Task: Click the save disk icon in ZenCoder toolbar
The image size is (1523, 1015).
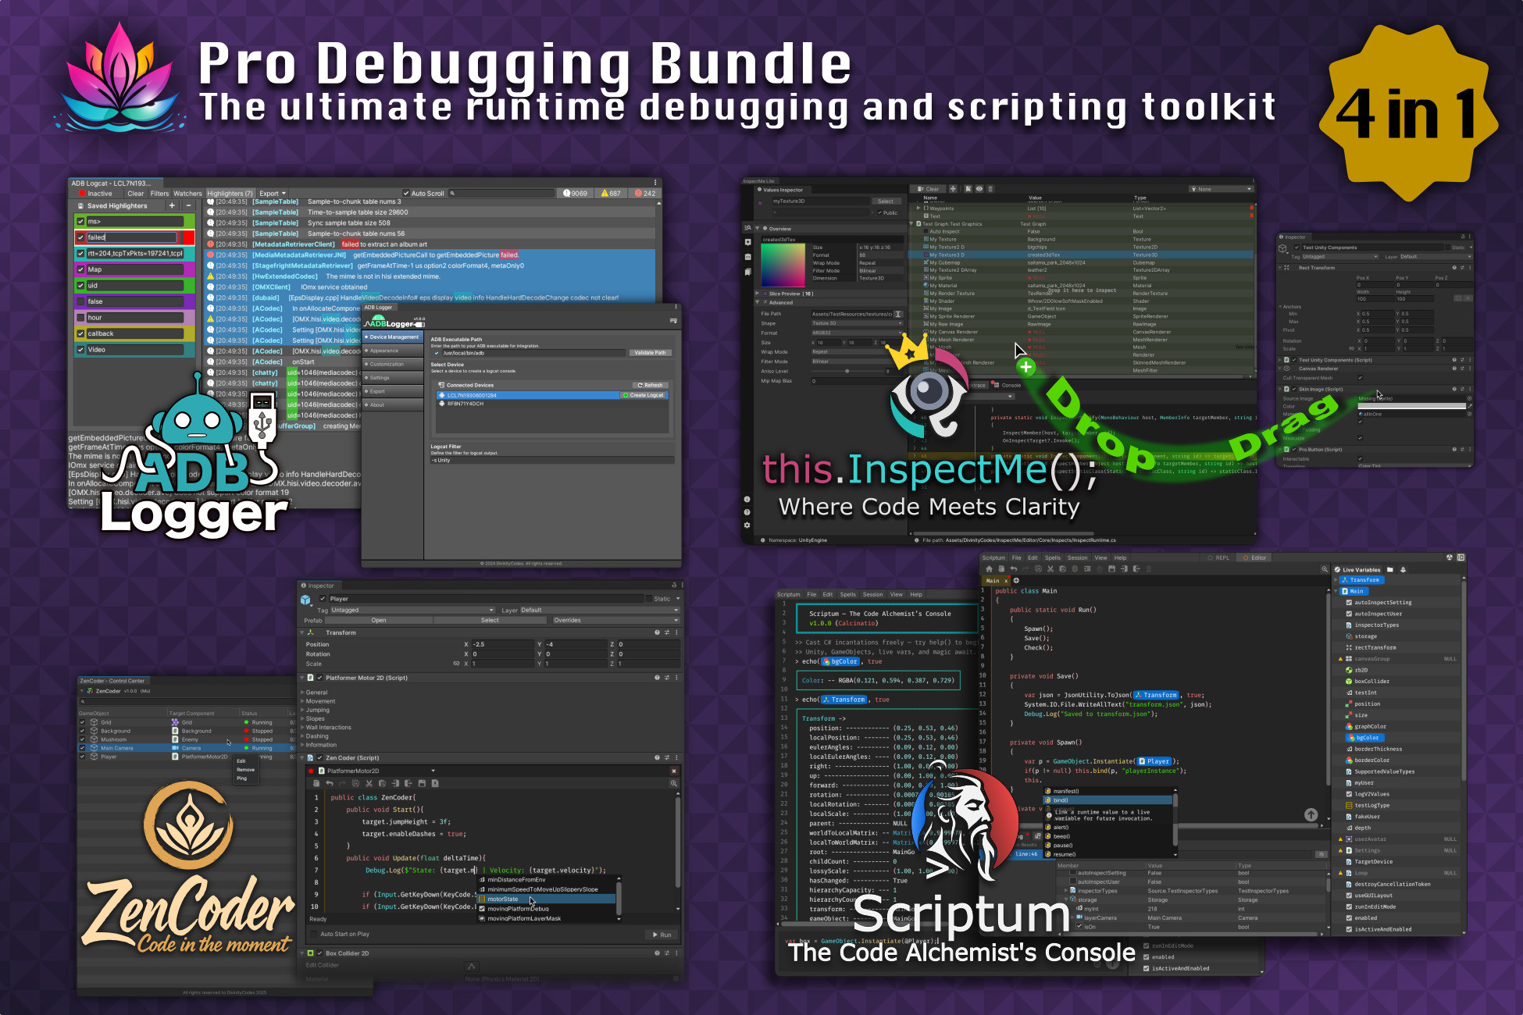Action: pos(422,783)
